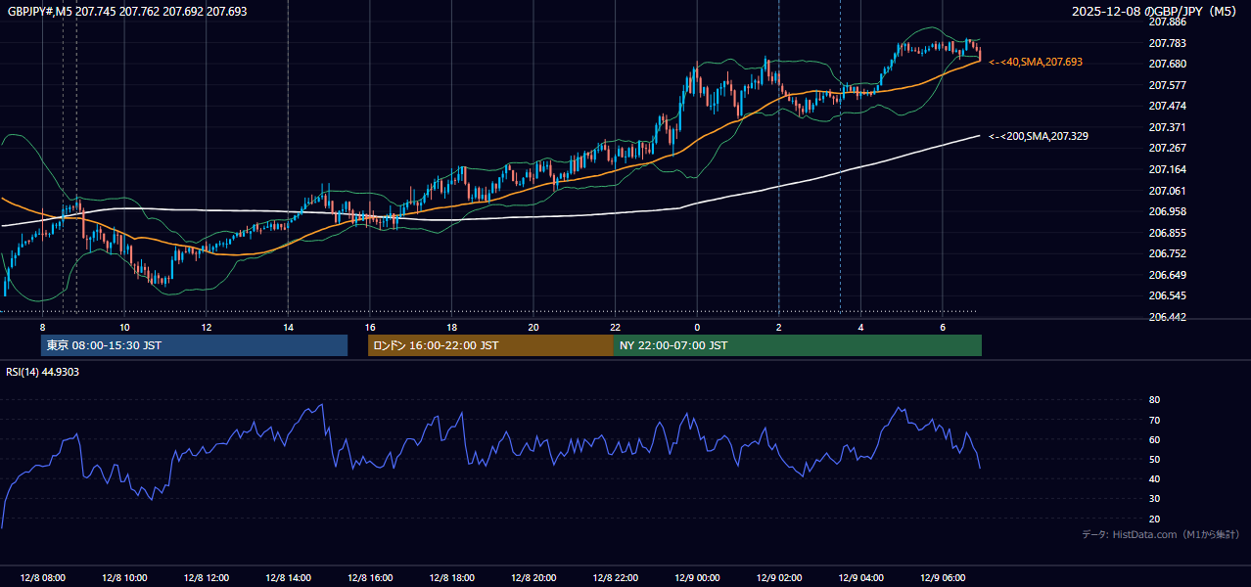Image resolution: width=1251 pixels, height=587 pixels.
Task: Click price axis label 206.545
Action: [x=1167, y=295]
